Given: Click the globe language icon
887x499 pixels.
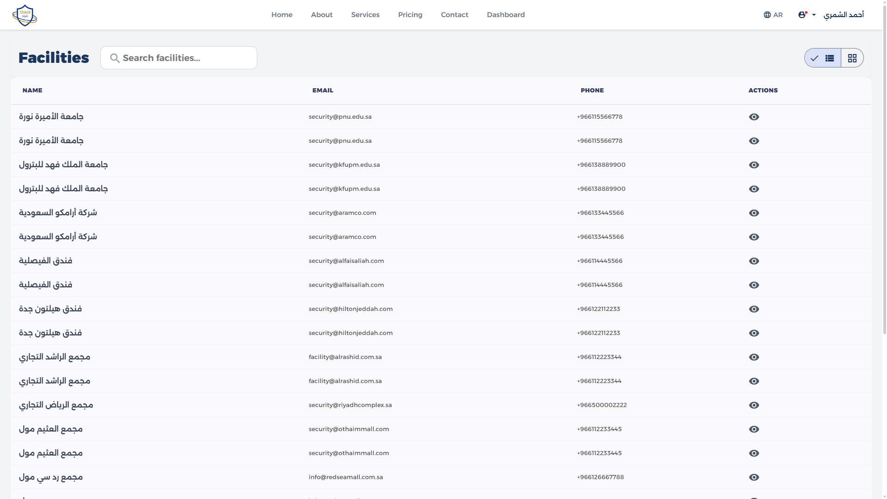Looking at the screenshot, I should point(766,14).
